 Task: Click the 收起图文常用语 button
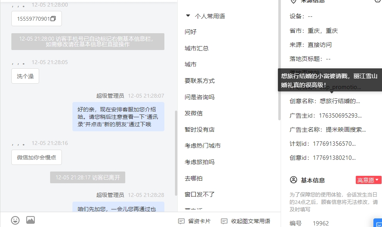245,221
